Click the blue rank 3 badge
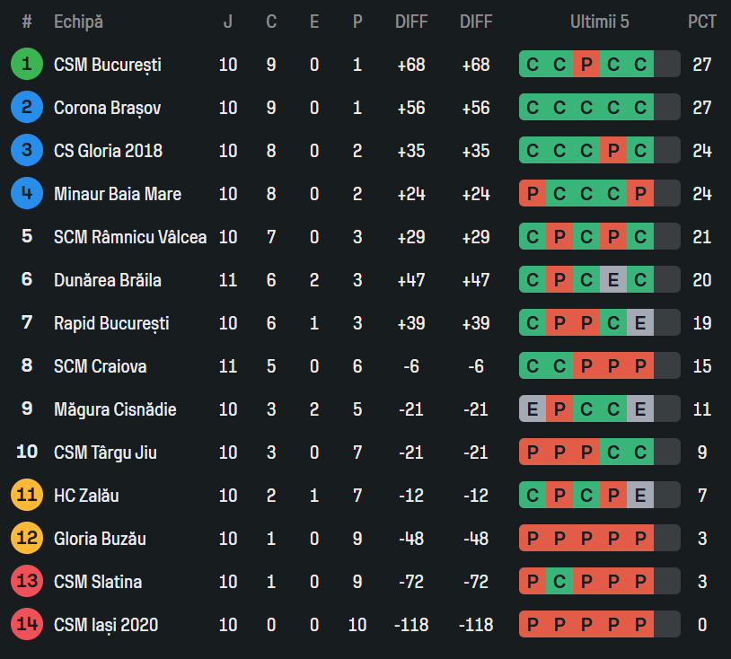This screenshot has height=659, width=731. (27, 151)
